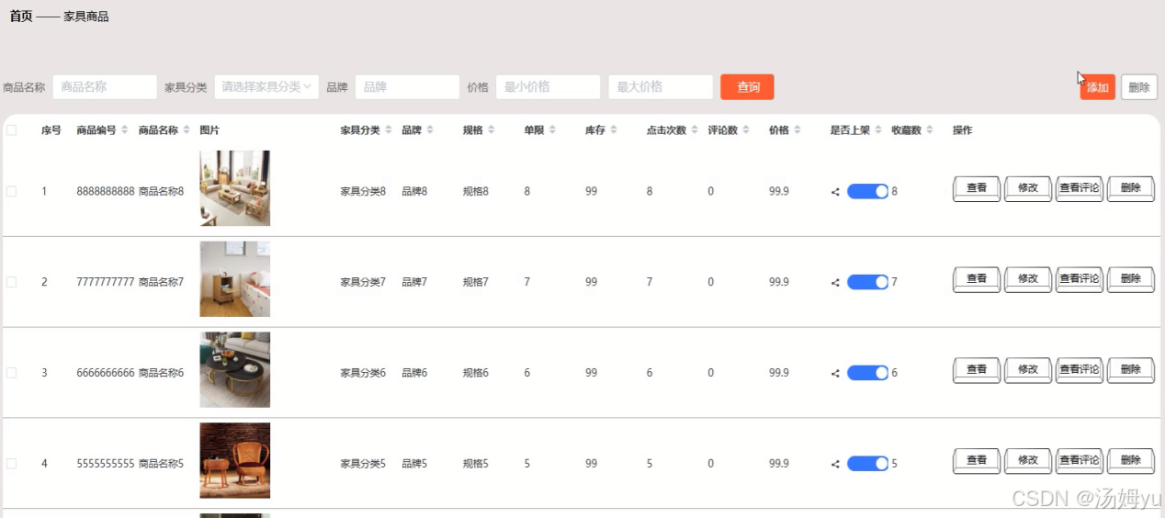Click 修改 for 商品名称6
Screen dimensions: 1165x518
pos(1028,371)
